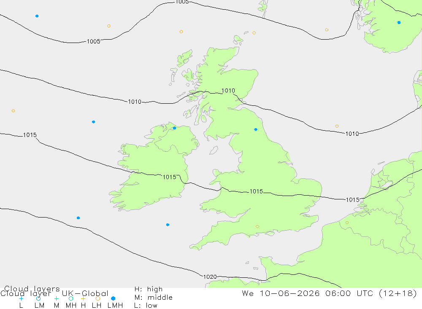Image resolution: width=422 pixels, height=309 pixels.
Task: Select orange cloud circle over Belgium
Action: 347,223
